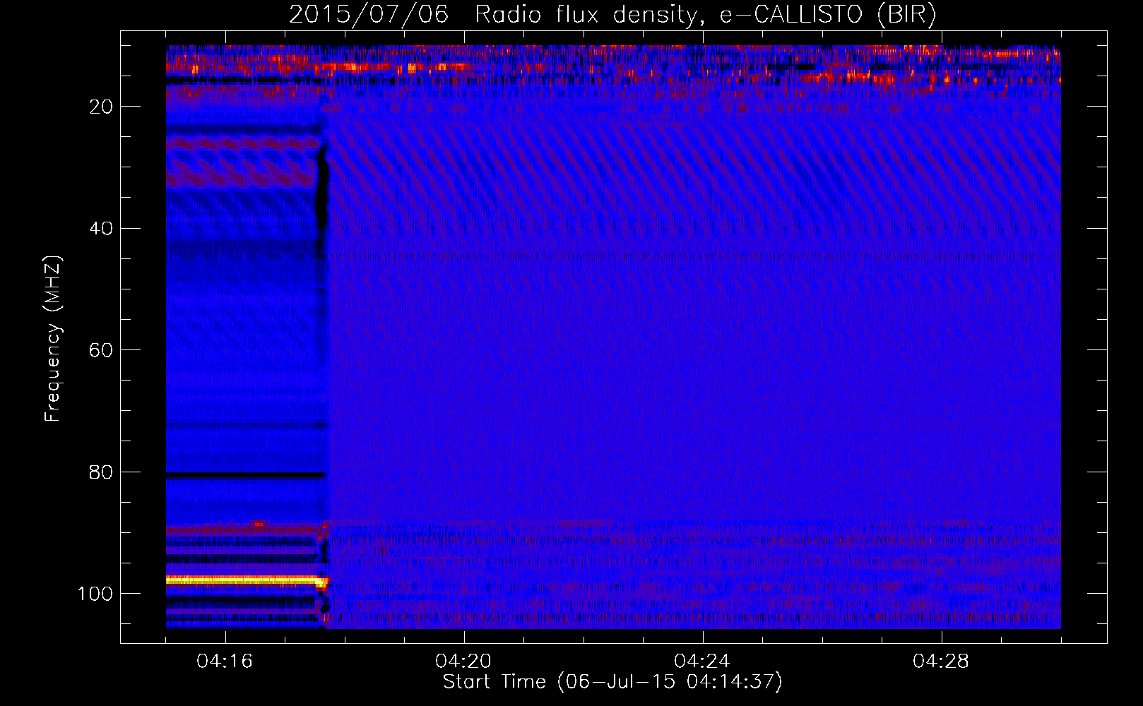Click the plot title text at top

pos(612,14)
